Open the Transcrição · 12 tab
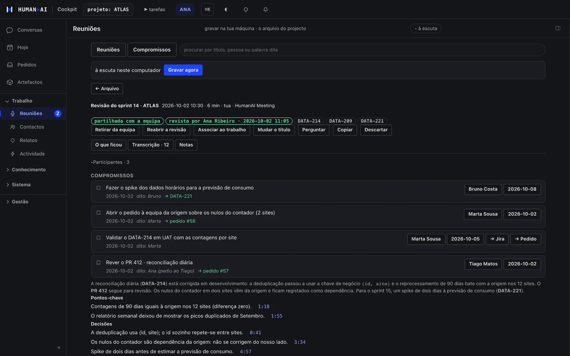 coord(150,145)
